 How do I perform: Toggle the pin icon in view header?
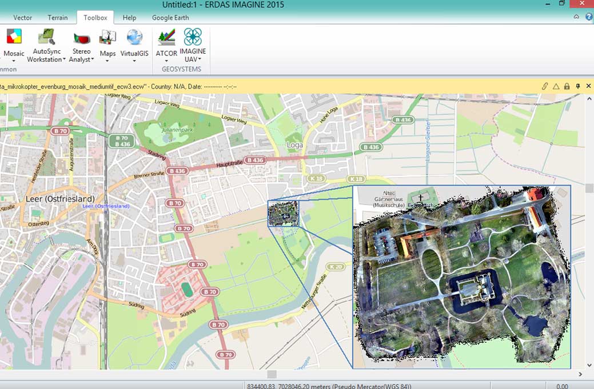click(578, 86)
